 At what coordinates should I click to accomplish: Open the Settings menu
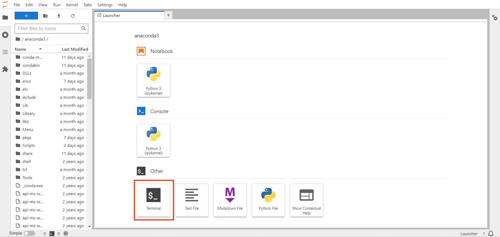coord(105,5)
